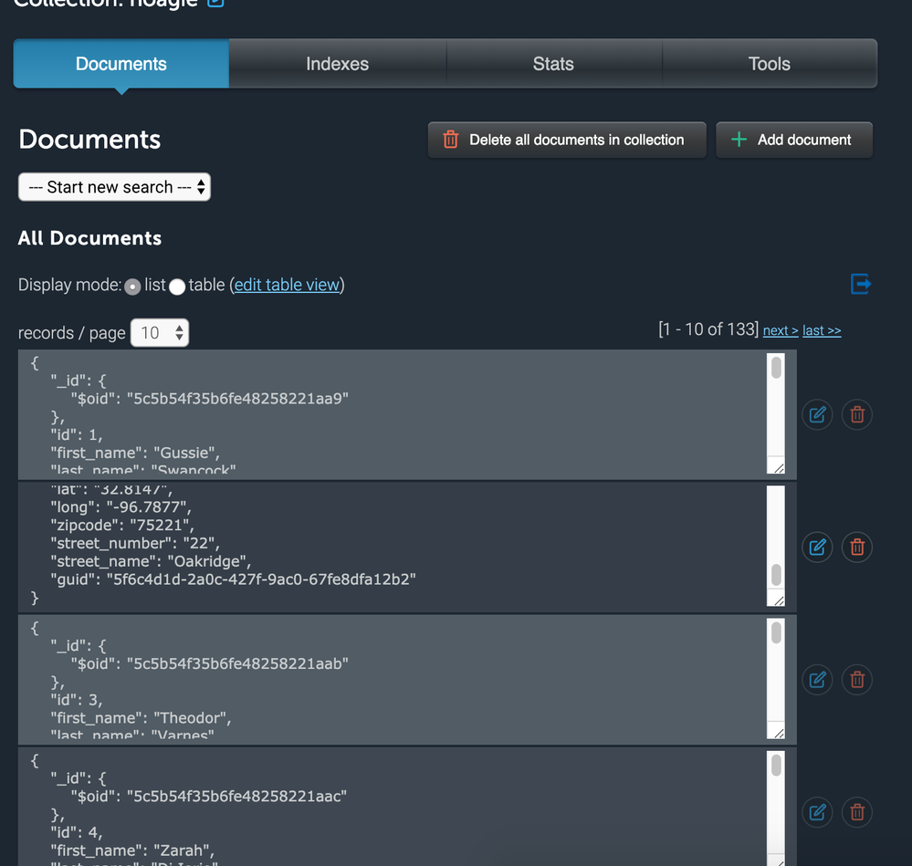Increase records per page with the stepper

click(181, 327)
